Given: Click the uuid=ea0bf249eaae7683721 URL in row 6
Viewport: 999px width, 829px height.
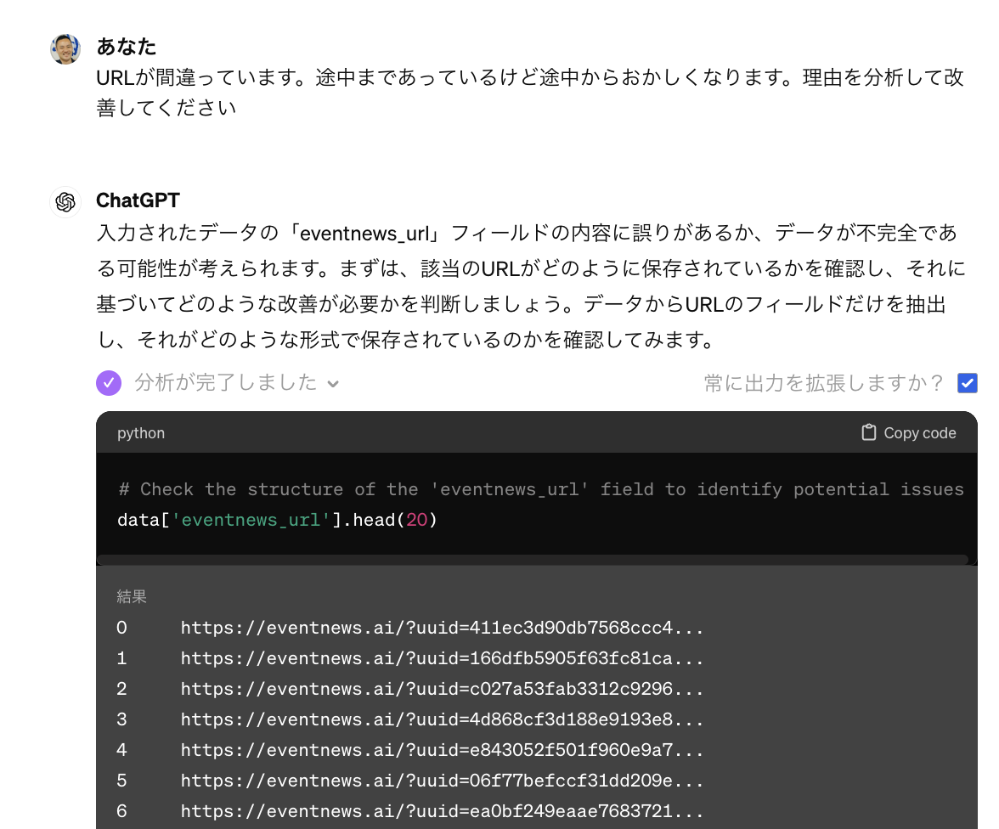Looking at the screenshot, I should tap(442, 812).
